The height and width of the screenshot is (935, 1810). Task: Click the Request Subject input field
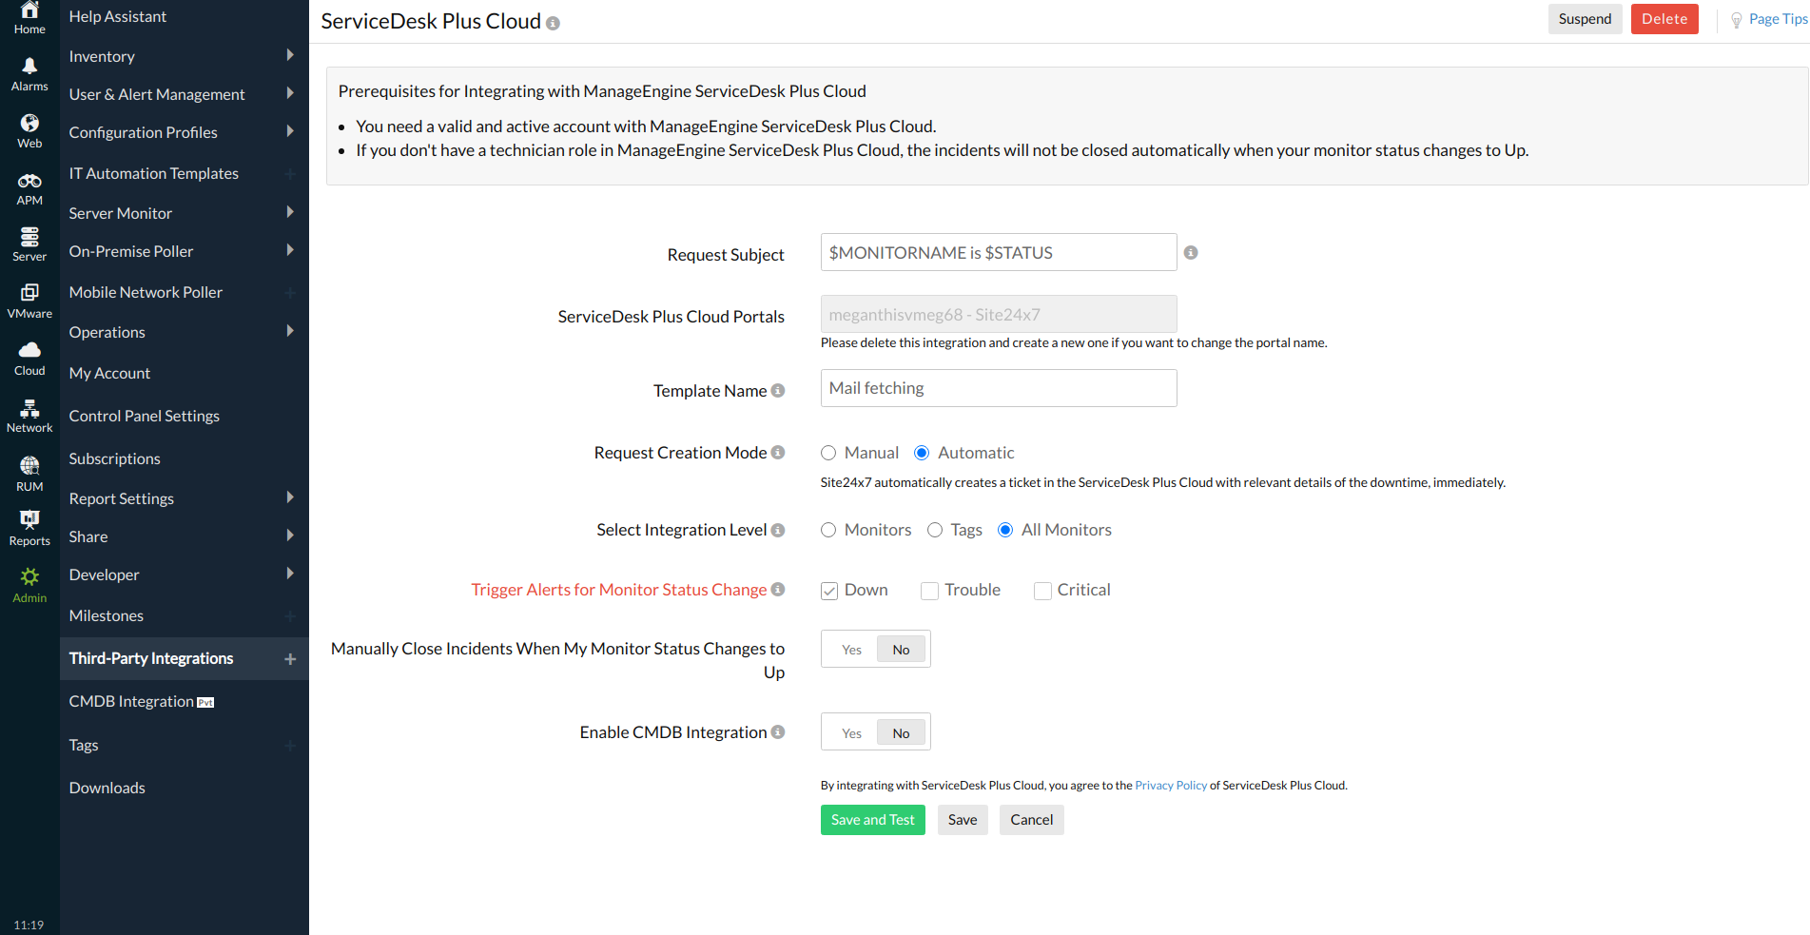tap(999, 253)
